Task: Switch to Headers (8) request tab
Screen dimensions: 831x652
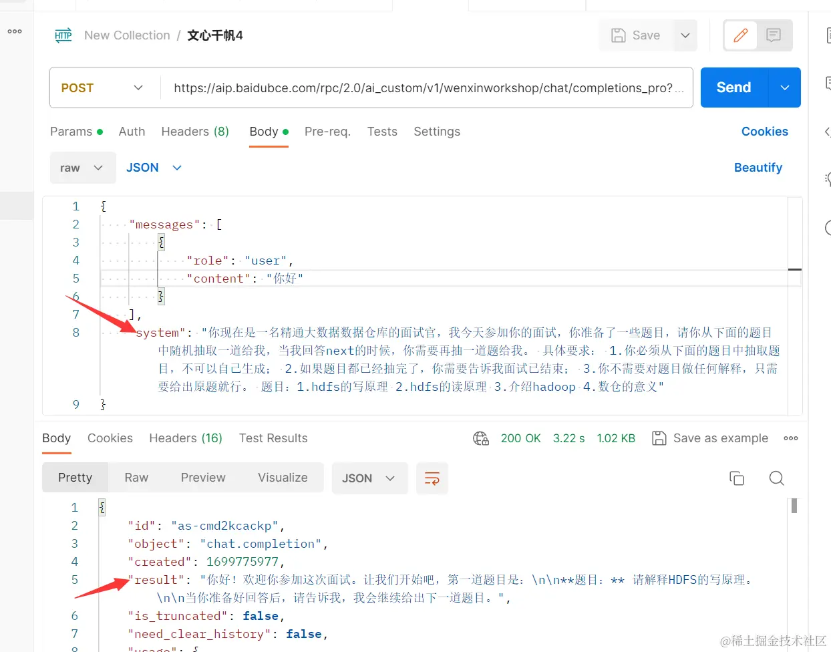Action: (195, 132)
